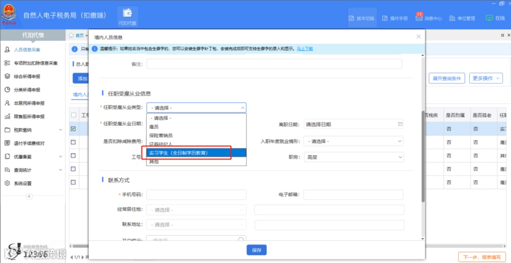Click into the 备注 field

(x=274, y=64)
